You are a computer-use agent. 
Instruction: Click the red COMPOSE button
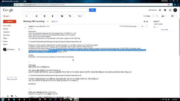point(10,21)
